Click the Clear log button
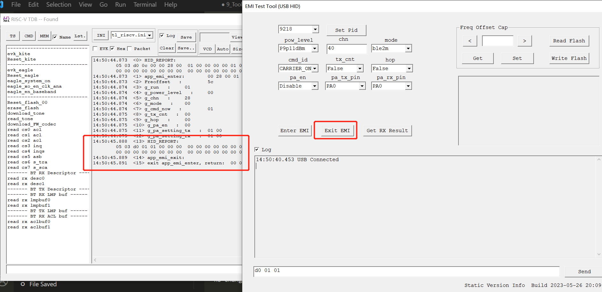Viewport: 602px width, 292px height. pos(167,48)
